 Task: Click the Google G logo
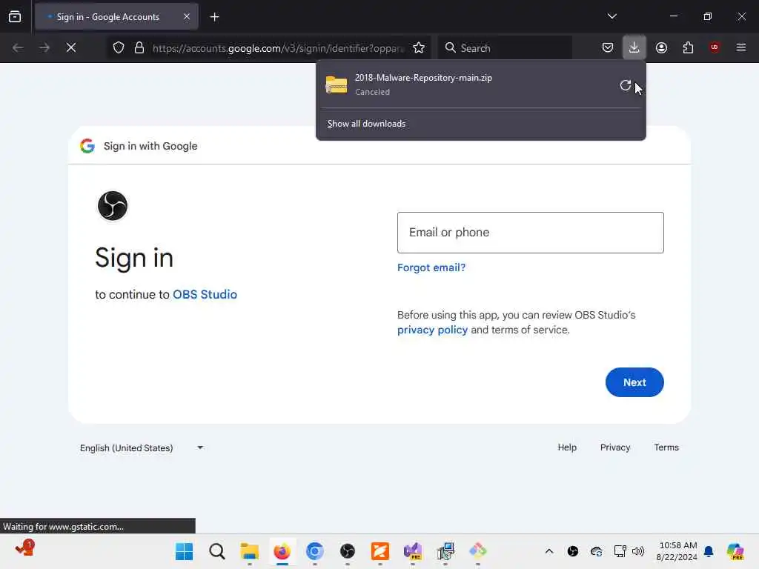(87, 146)
